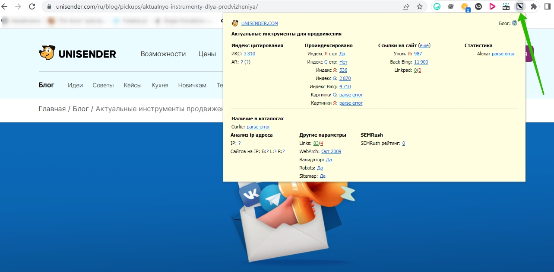Go back using browser back arrow
This screenshot has width=554, height=272.
coord(6,6)
